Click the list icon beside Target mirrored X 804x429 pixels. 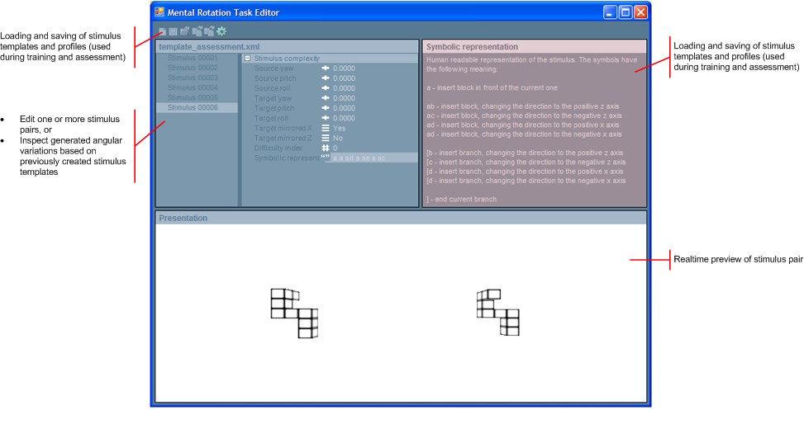coord(326,128)
